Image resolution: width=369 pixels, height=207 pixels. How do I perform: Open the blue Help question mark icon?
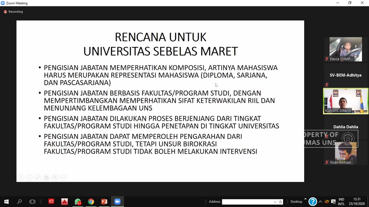pos(313,202)
